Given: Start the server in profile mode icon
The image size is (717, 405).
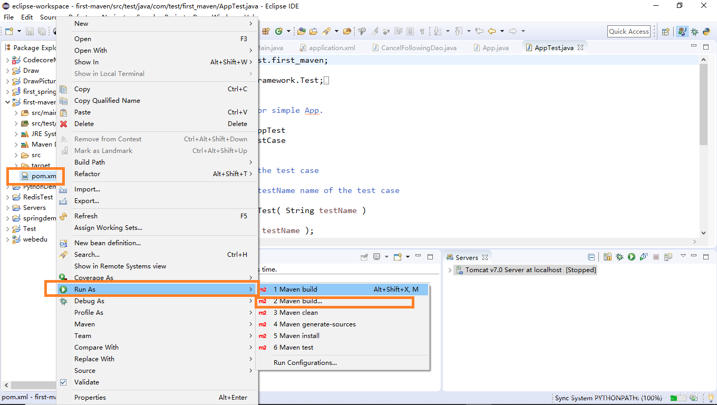Looking at the screenshot, I should tap(644, 257).
